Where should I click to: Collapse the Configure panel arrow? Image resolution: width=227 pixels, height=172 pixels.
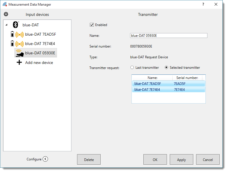(45, 159)
